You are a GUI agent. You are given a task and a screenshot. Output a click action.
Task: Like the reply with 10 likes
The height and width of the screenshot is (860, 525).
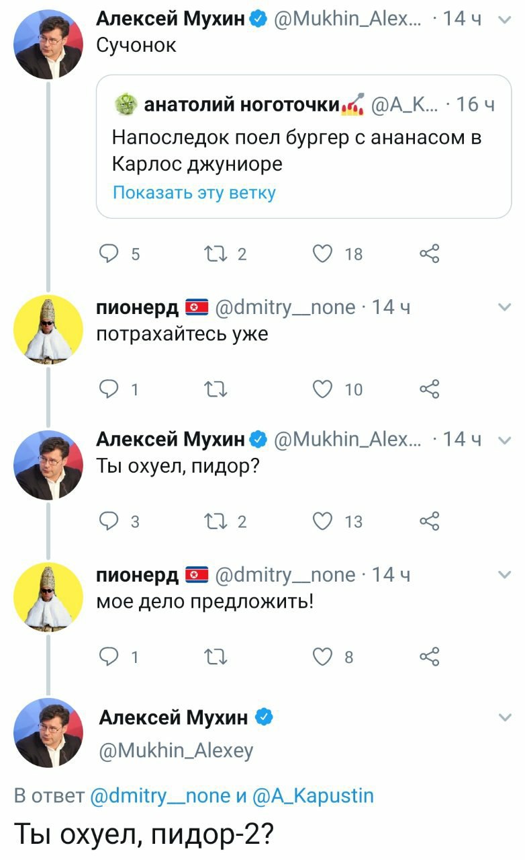click(324, 389)
